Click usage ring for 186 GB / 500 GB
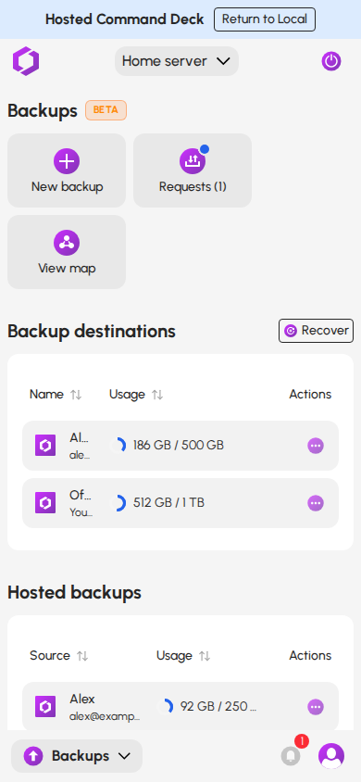This screenshot has height=782, width=361. point(118,446)
